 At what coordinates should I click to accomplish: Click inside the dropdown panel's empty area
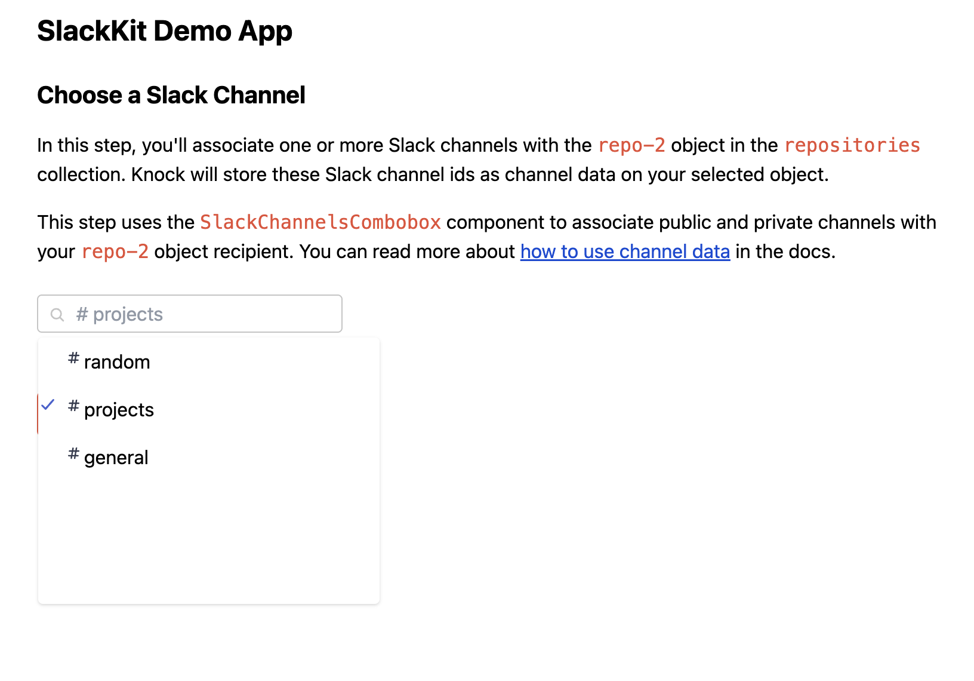point(209,544)
